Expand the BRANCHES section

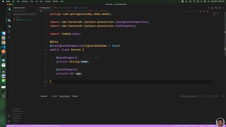(17, 116)
